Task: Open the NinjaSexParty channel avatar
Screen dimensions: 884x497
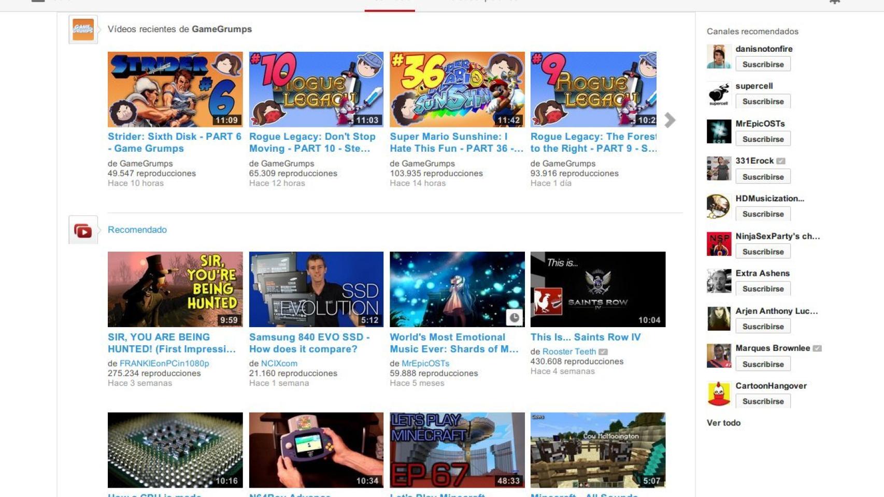Action: (718, 244)
